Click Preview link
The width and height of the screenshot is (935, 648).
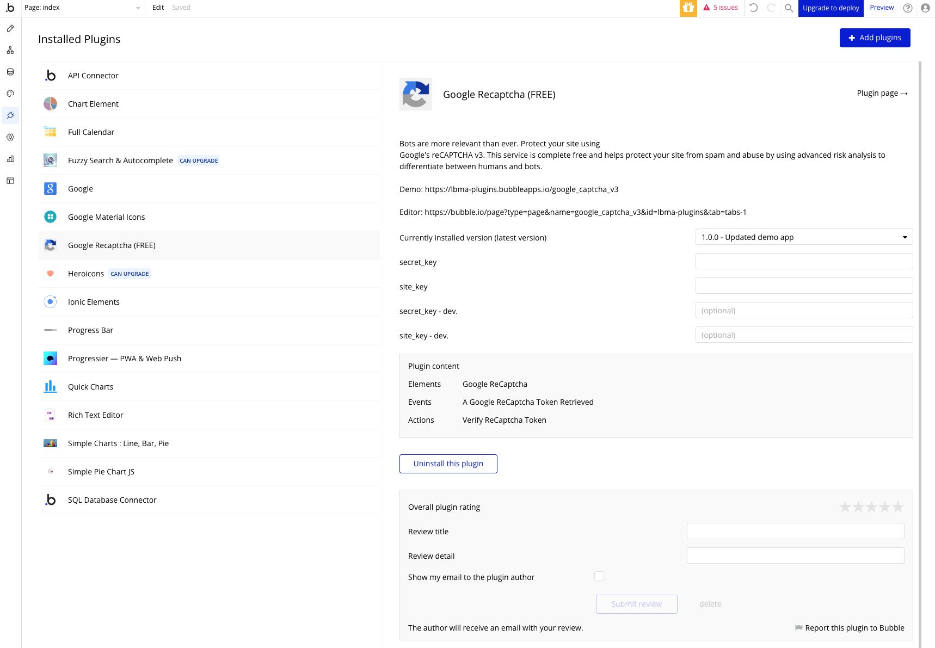[882, 8]
